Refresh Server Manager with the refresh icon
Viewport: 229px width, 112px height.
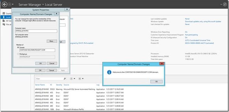click(225, 5)
